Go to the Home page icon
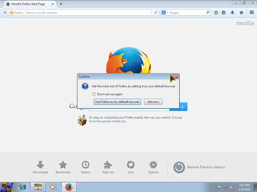 coord(241,12)
